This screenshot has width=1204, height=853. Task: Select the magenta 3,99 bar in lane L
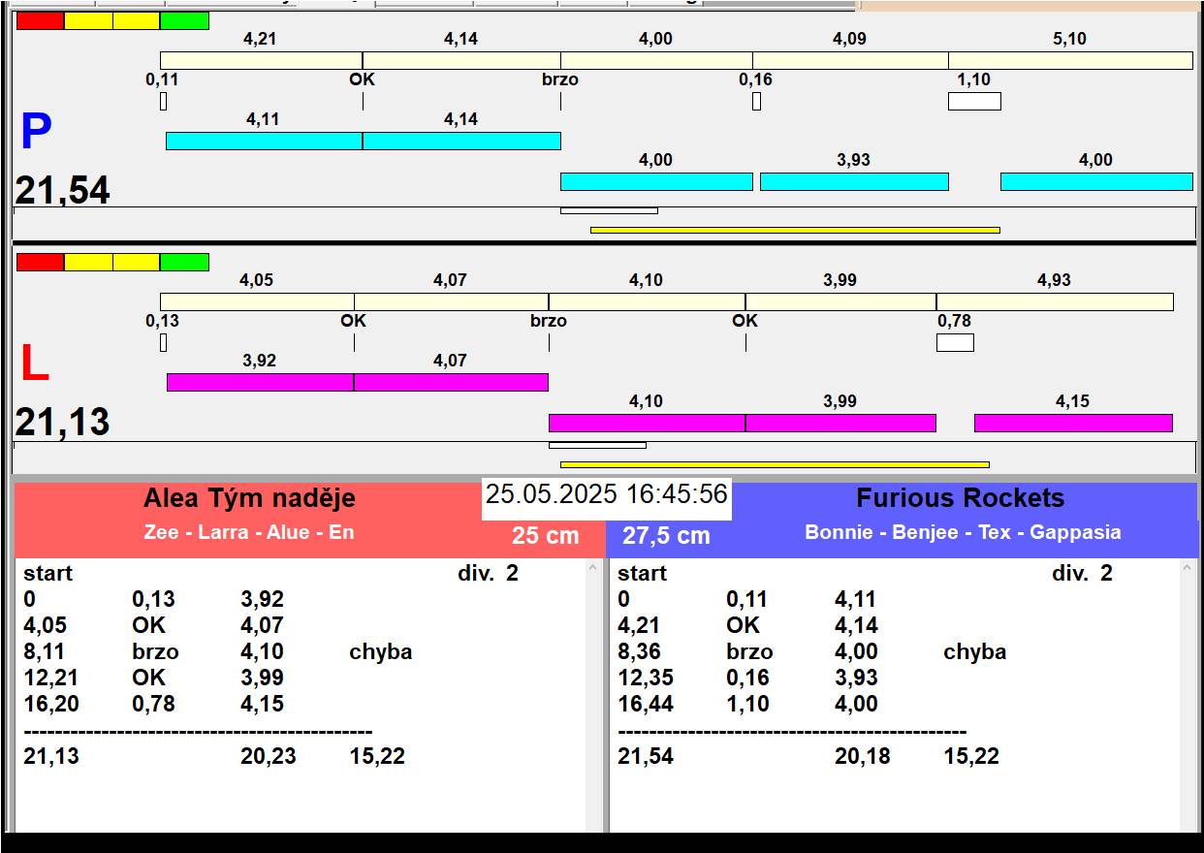coord(840,423)
